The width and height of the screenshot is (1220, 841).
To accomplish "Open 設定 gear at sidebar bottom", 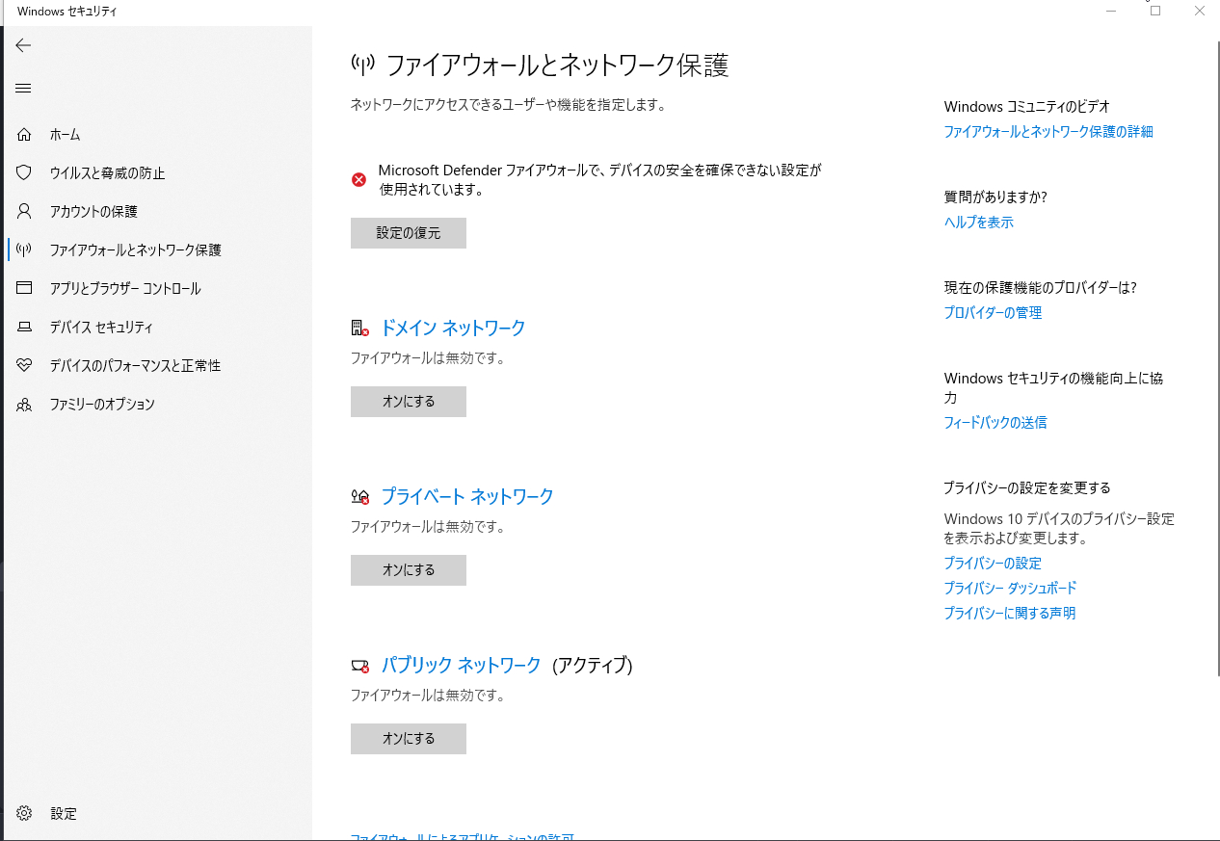I will 25,814.
